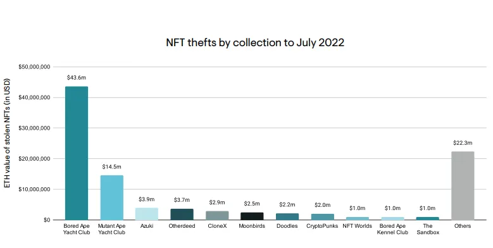Click the Bored Ape Yacht Club bar
493x248 pixels.
coord(77,153)
